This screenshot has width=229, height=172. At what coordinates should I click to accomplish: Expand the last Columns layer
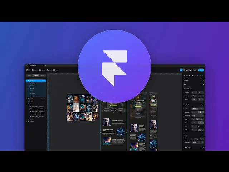(27, 122)
